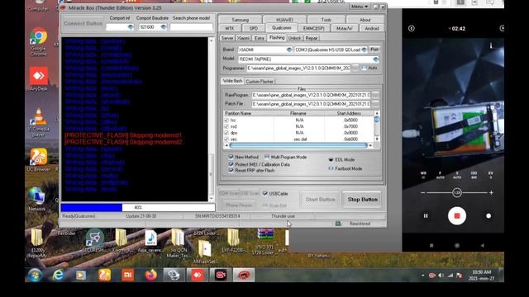This screenshot has height=297, width=529.
Task: Open UC Browser desktop shortcut
Action: tap(39, 159)
